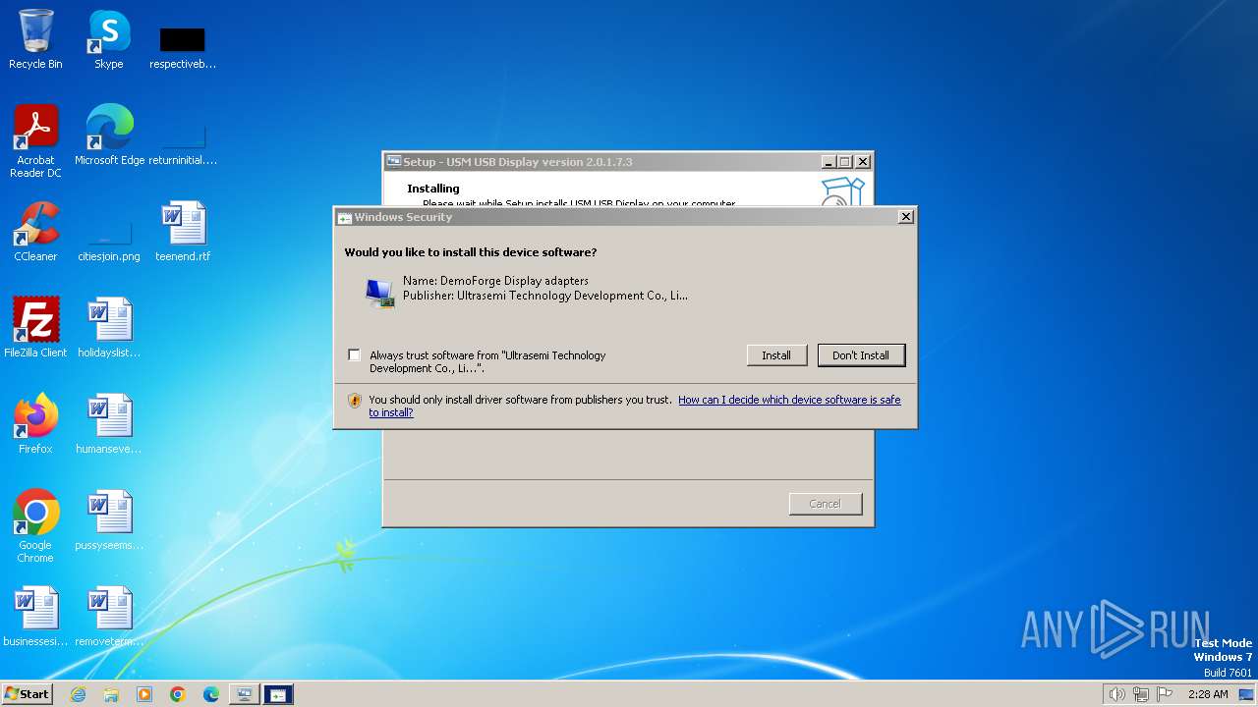Switch to Setup installer taskbar item

point(244,694)
